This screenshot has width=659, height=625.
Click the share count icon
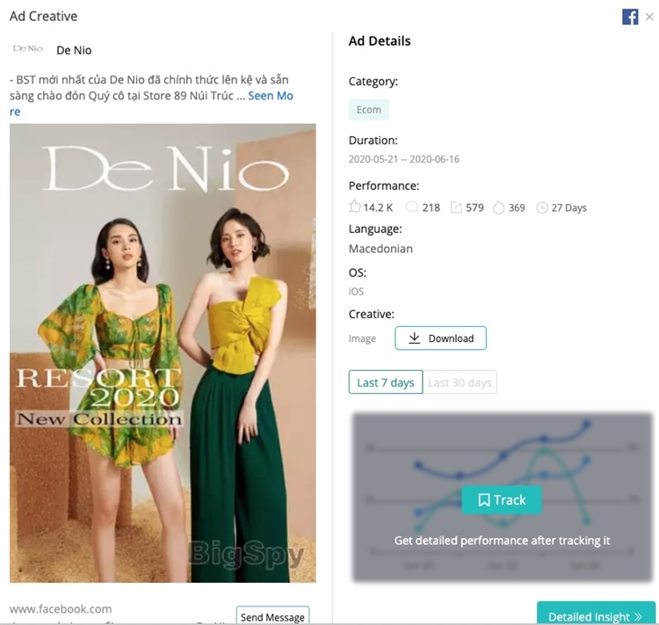click(x=456, y=207)
